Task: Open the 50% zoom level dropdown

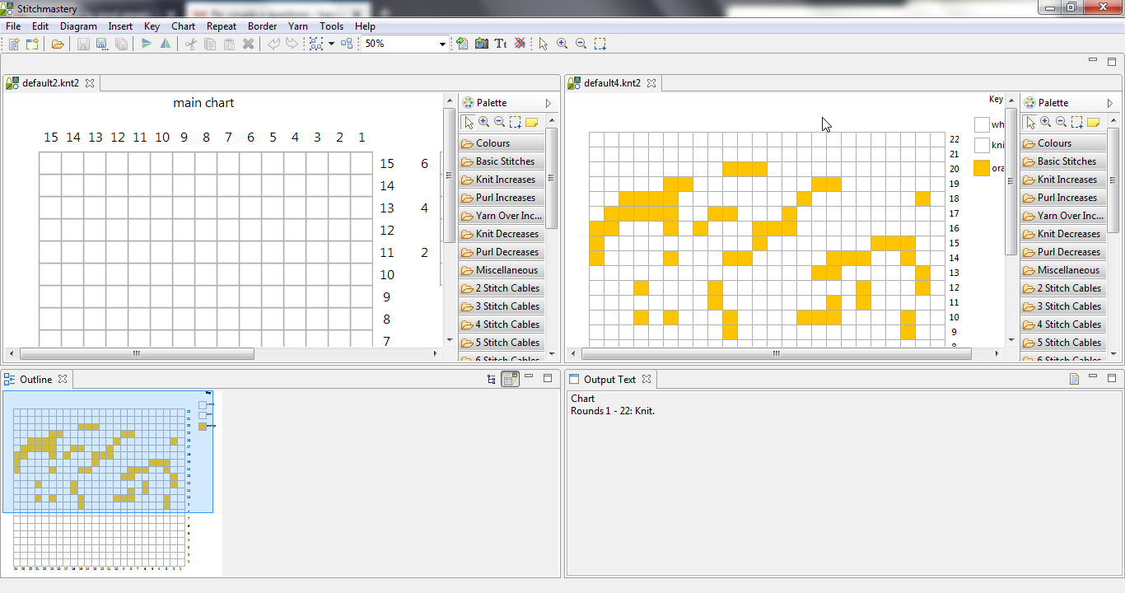Action: point(442,44)
